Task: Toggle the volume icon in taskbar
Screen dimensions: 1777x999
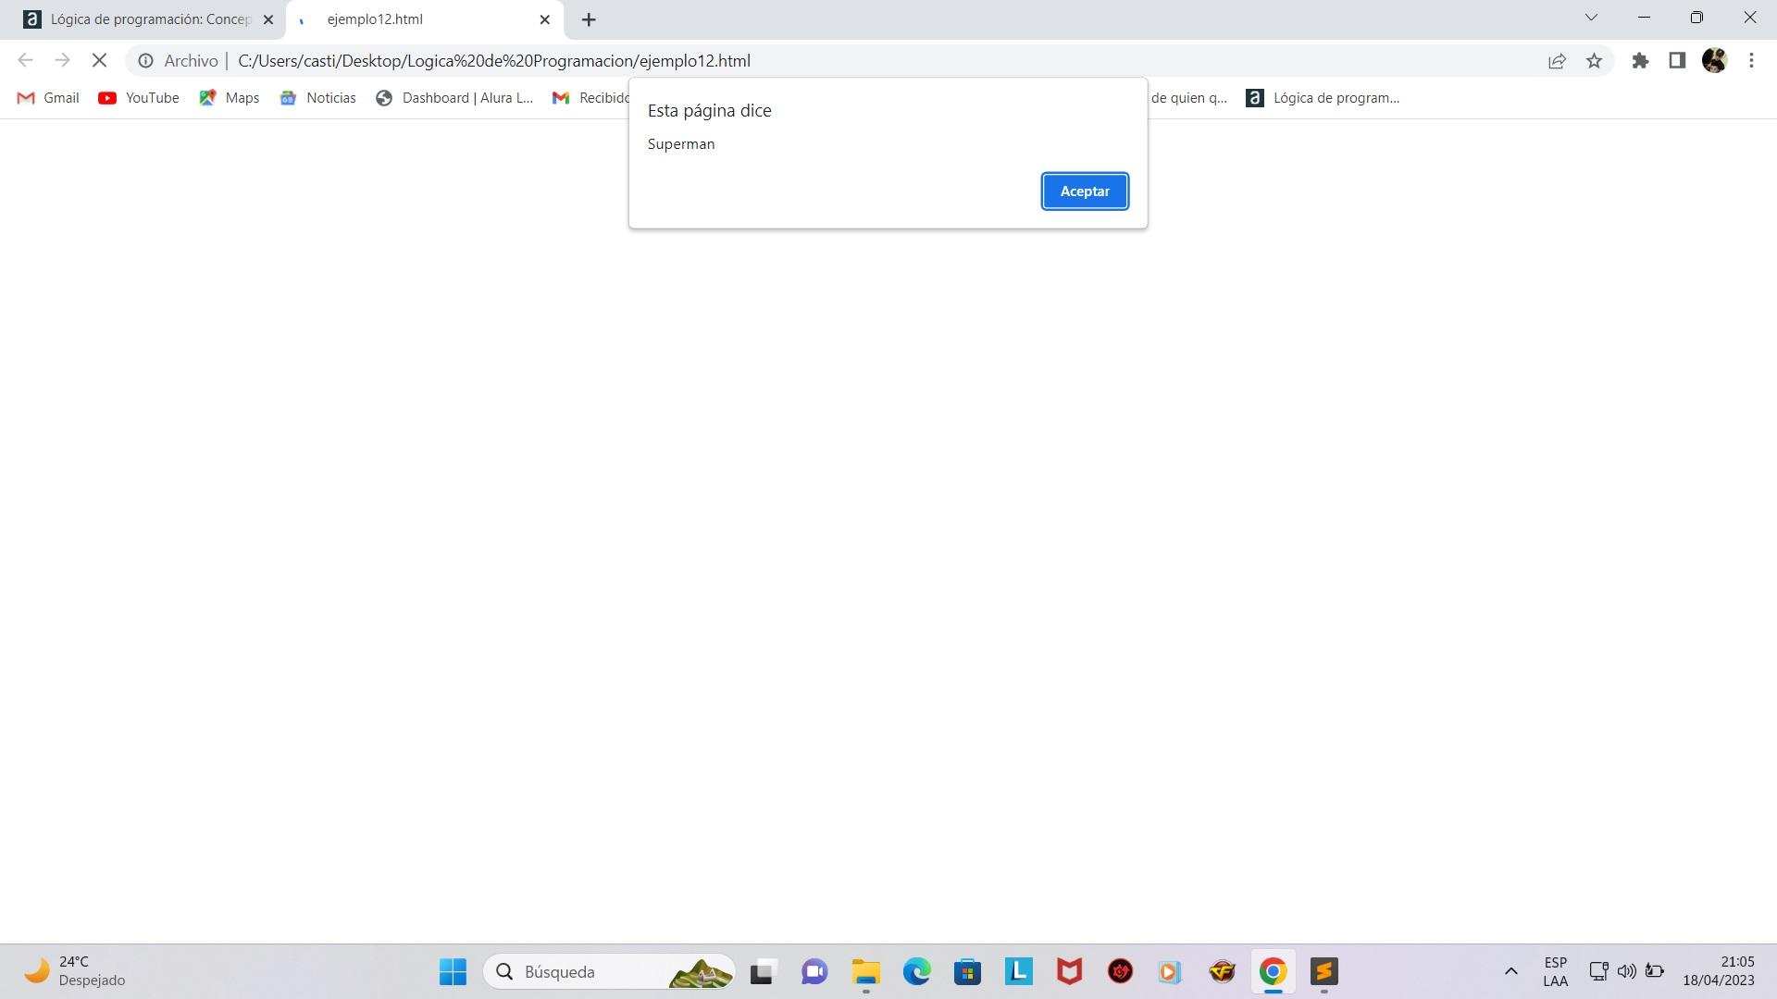Action: [1625, 971]
